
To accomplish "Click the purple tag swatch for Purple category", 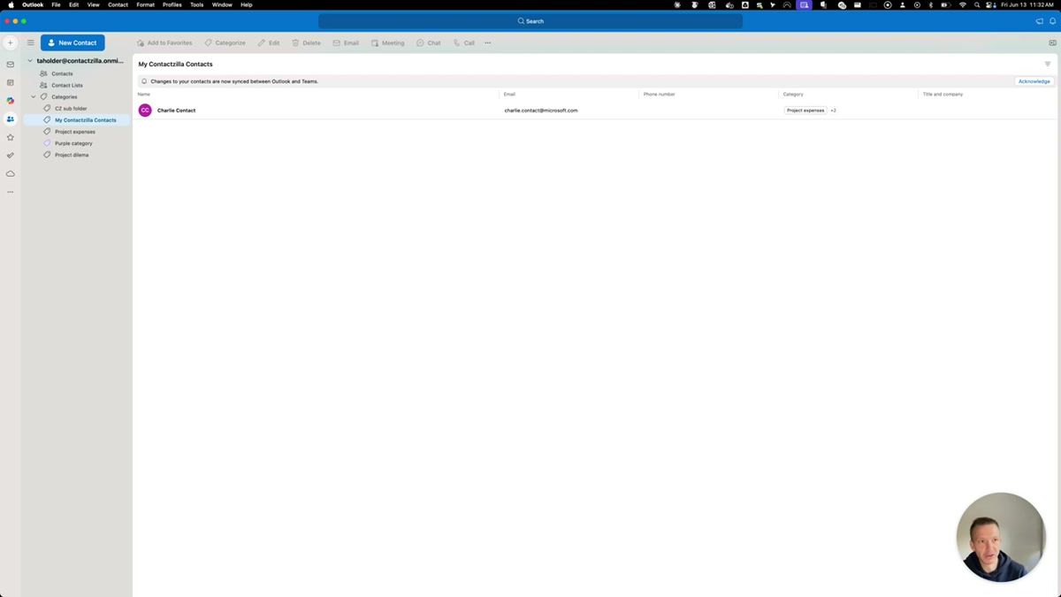I will click(46, 142).
